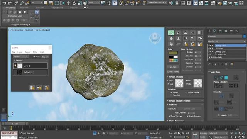Click the Play Animation button
The width and height of the screenshot is (247, 139).
click(x=179, y=133)
